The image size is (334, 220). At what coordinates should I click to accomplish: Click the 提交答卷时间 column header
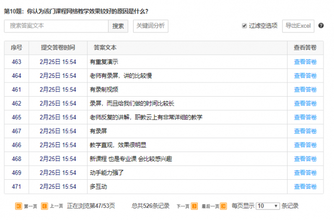[58, 48]
